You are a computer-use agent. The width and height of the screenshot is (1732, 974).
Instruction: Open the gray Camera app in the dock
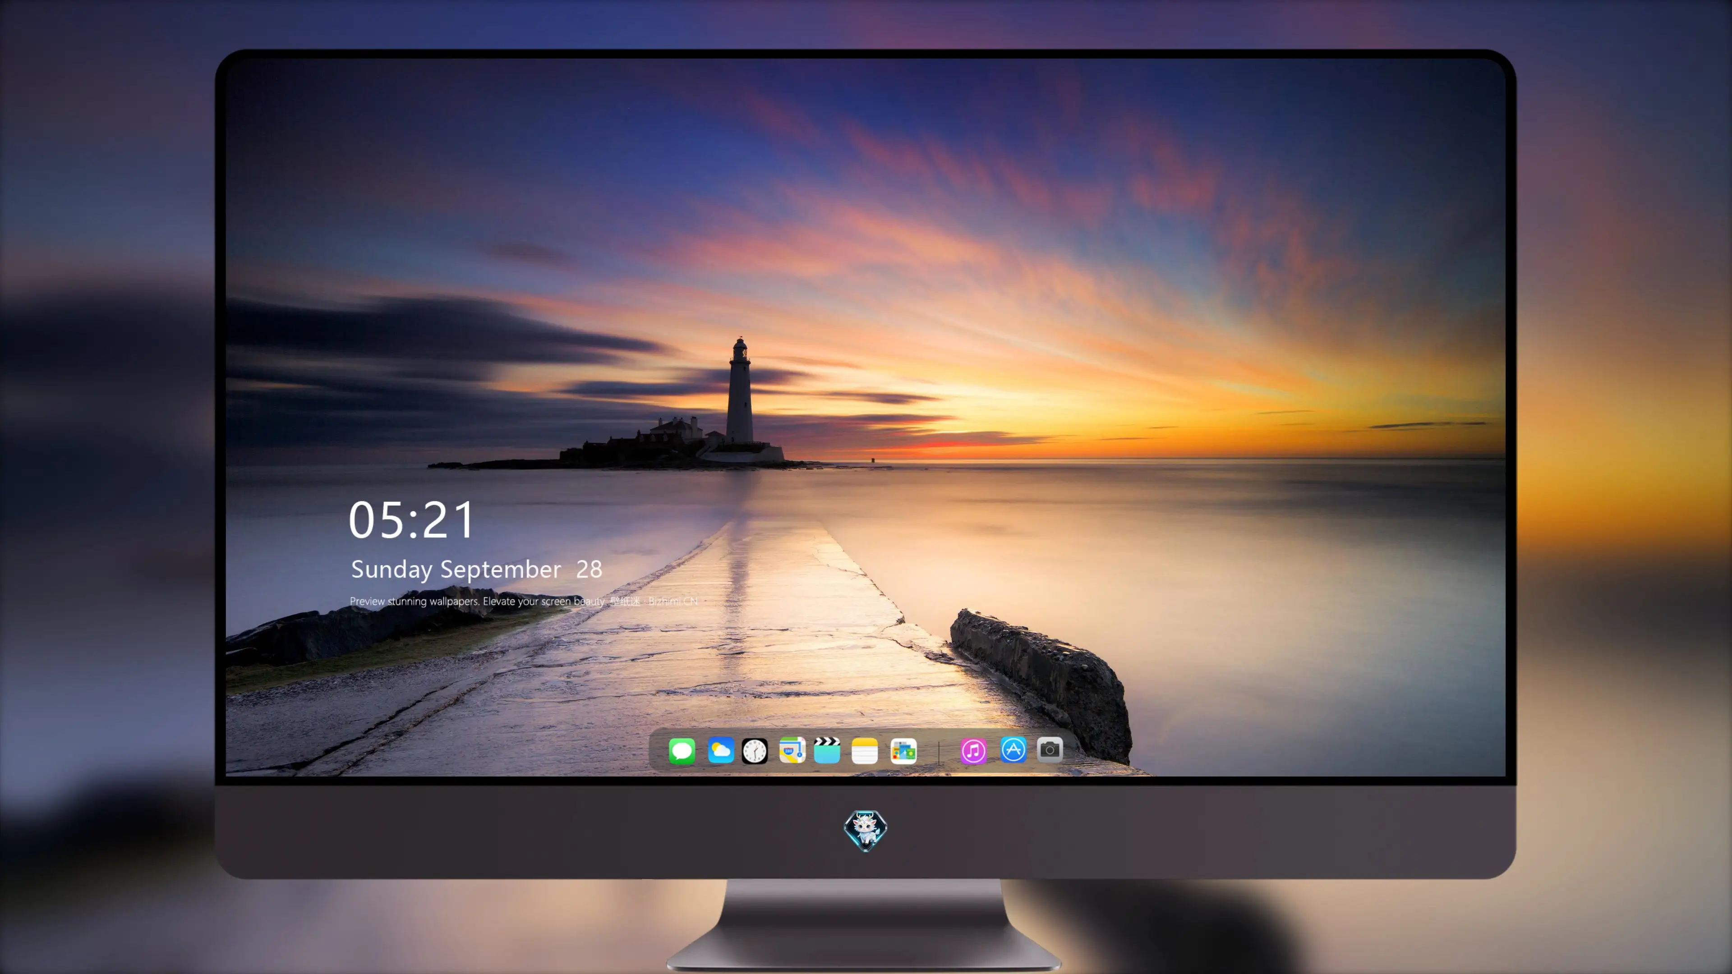pos(1050,749)
